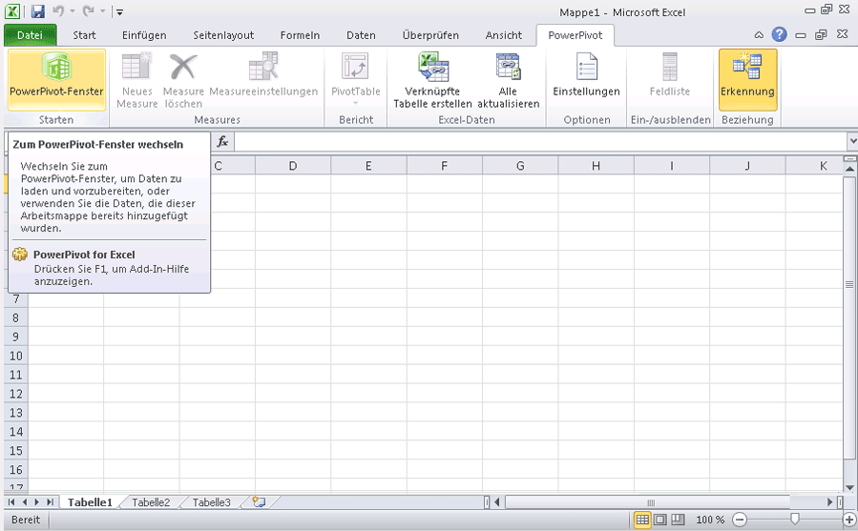Click the zoom slider handle

tap(794, 519)
